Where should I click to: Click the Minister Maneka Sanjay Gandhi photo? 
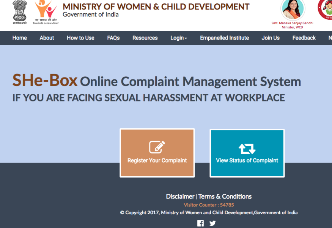[293, 9]
